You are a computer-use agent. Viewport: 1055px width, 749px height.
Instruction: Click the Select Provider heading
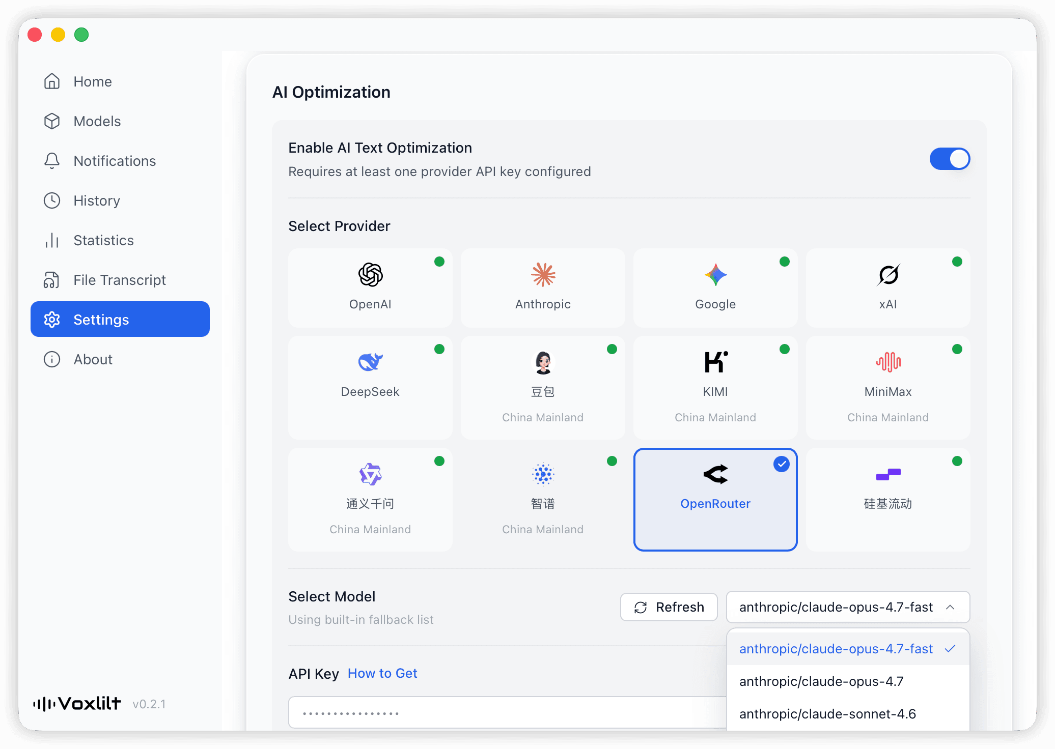(x=339, y=226)
